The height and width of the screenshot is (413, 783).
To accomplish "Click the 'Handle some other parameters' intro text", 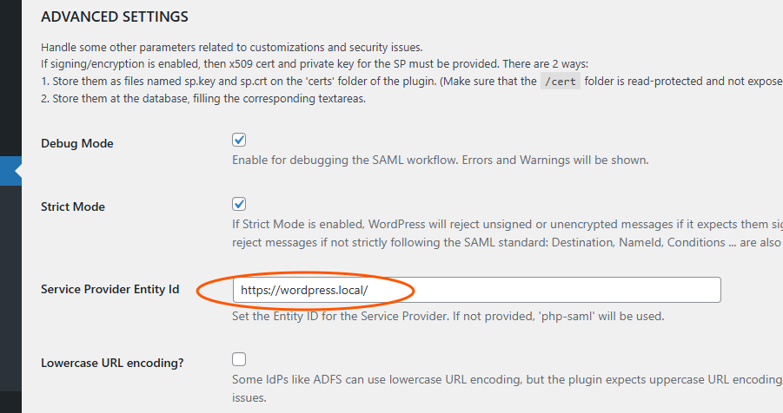I will tap(231, 47).
